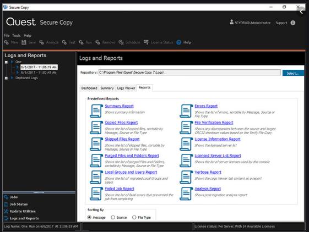The image size is (309, 232).
Task: Select the Message sorting radio button
Action: [x=89, y=218]
